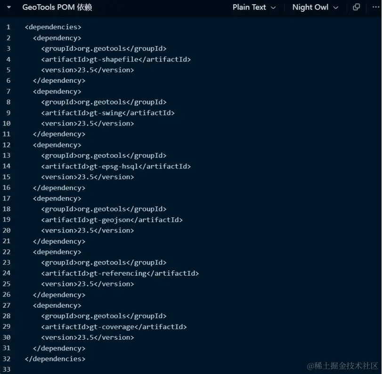Viewport: 382px width, 374px height.
Task: Copy the code block contents
Action: (356, 7)
